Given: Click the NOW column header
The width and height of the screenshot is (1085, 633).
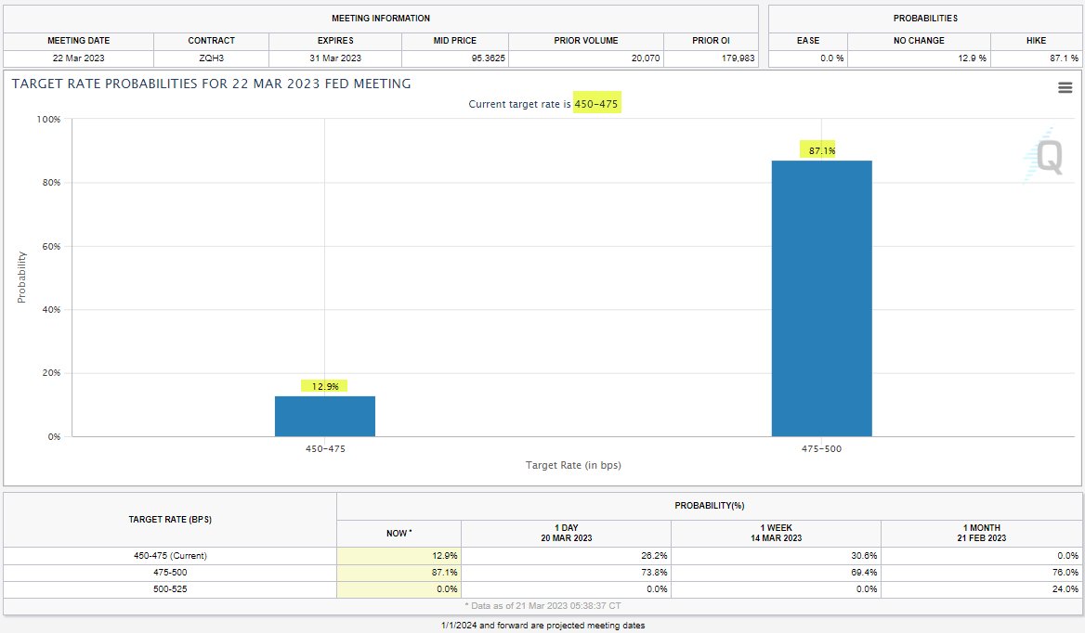Looking at the screenshot, I should pos(399,534).
